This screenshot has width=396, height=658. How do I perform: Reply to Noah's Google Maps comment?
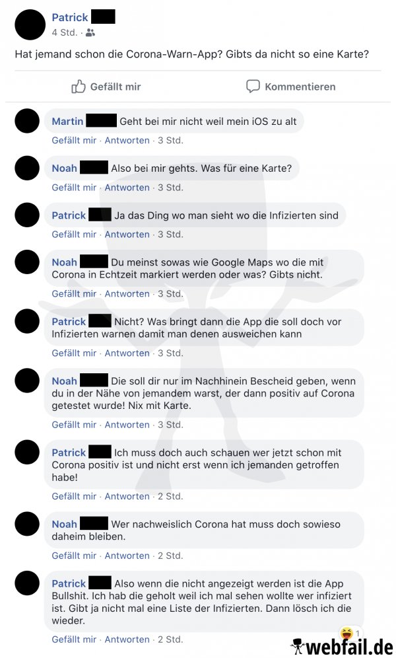tap(127, 294)
